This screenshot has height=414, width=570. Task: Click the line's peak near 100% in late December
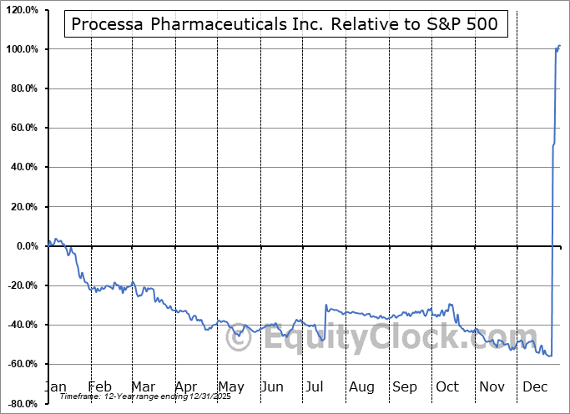tap(558, 46)
